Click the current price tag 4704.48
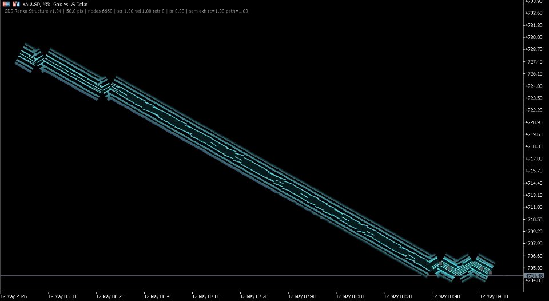549x301 pixels. [534, 276]
